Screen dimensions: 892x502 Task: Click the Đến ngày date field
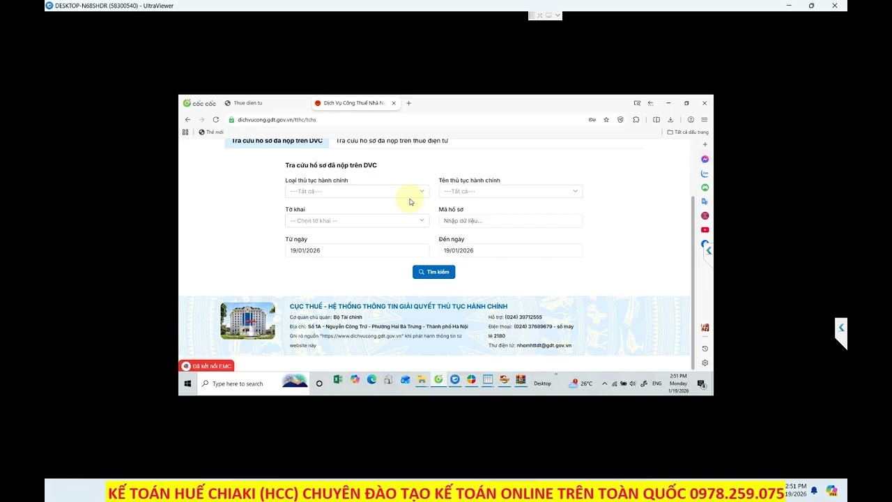[511, 250]
